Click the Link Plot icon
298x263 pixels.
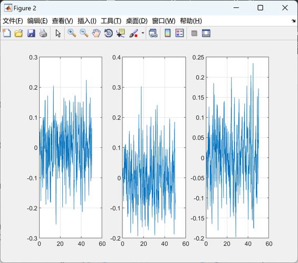tap(153, 33)
